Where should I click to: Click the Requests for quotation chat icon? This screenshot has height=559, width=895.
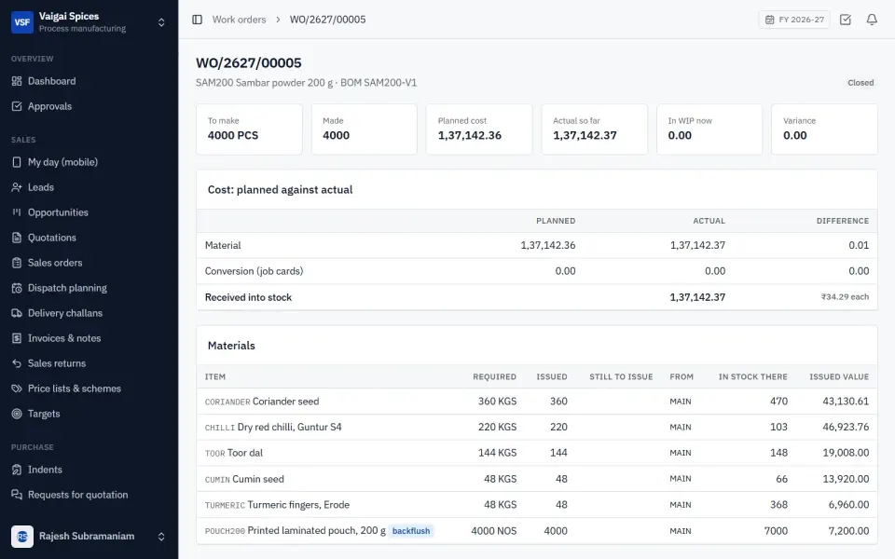pos(17,495)
